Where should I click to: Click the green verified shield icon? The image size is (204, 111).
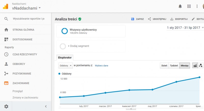click(80, 19)
